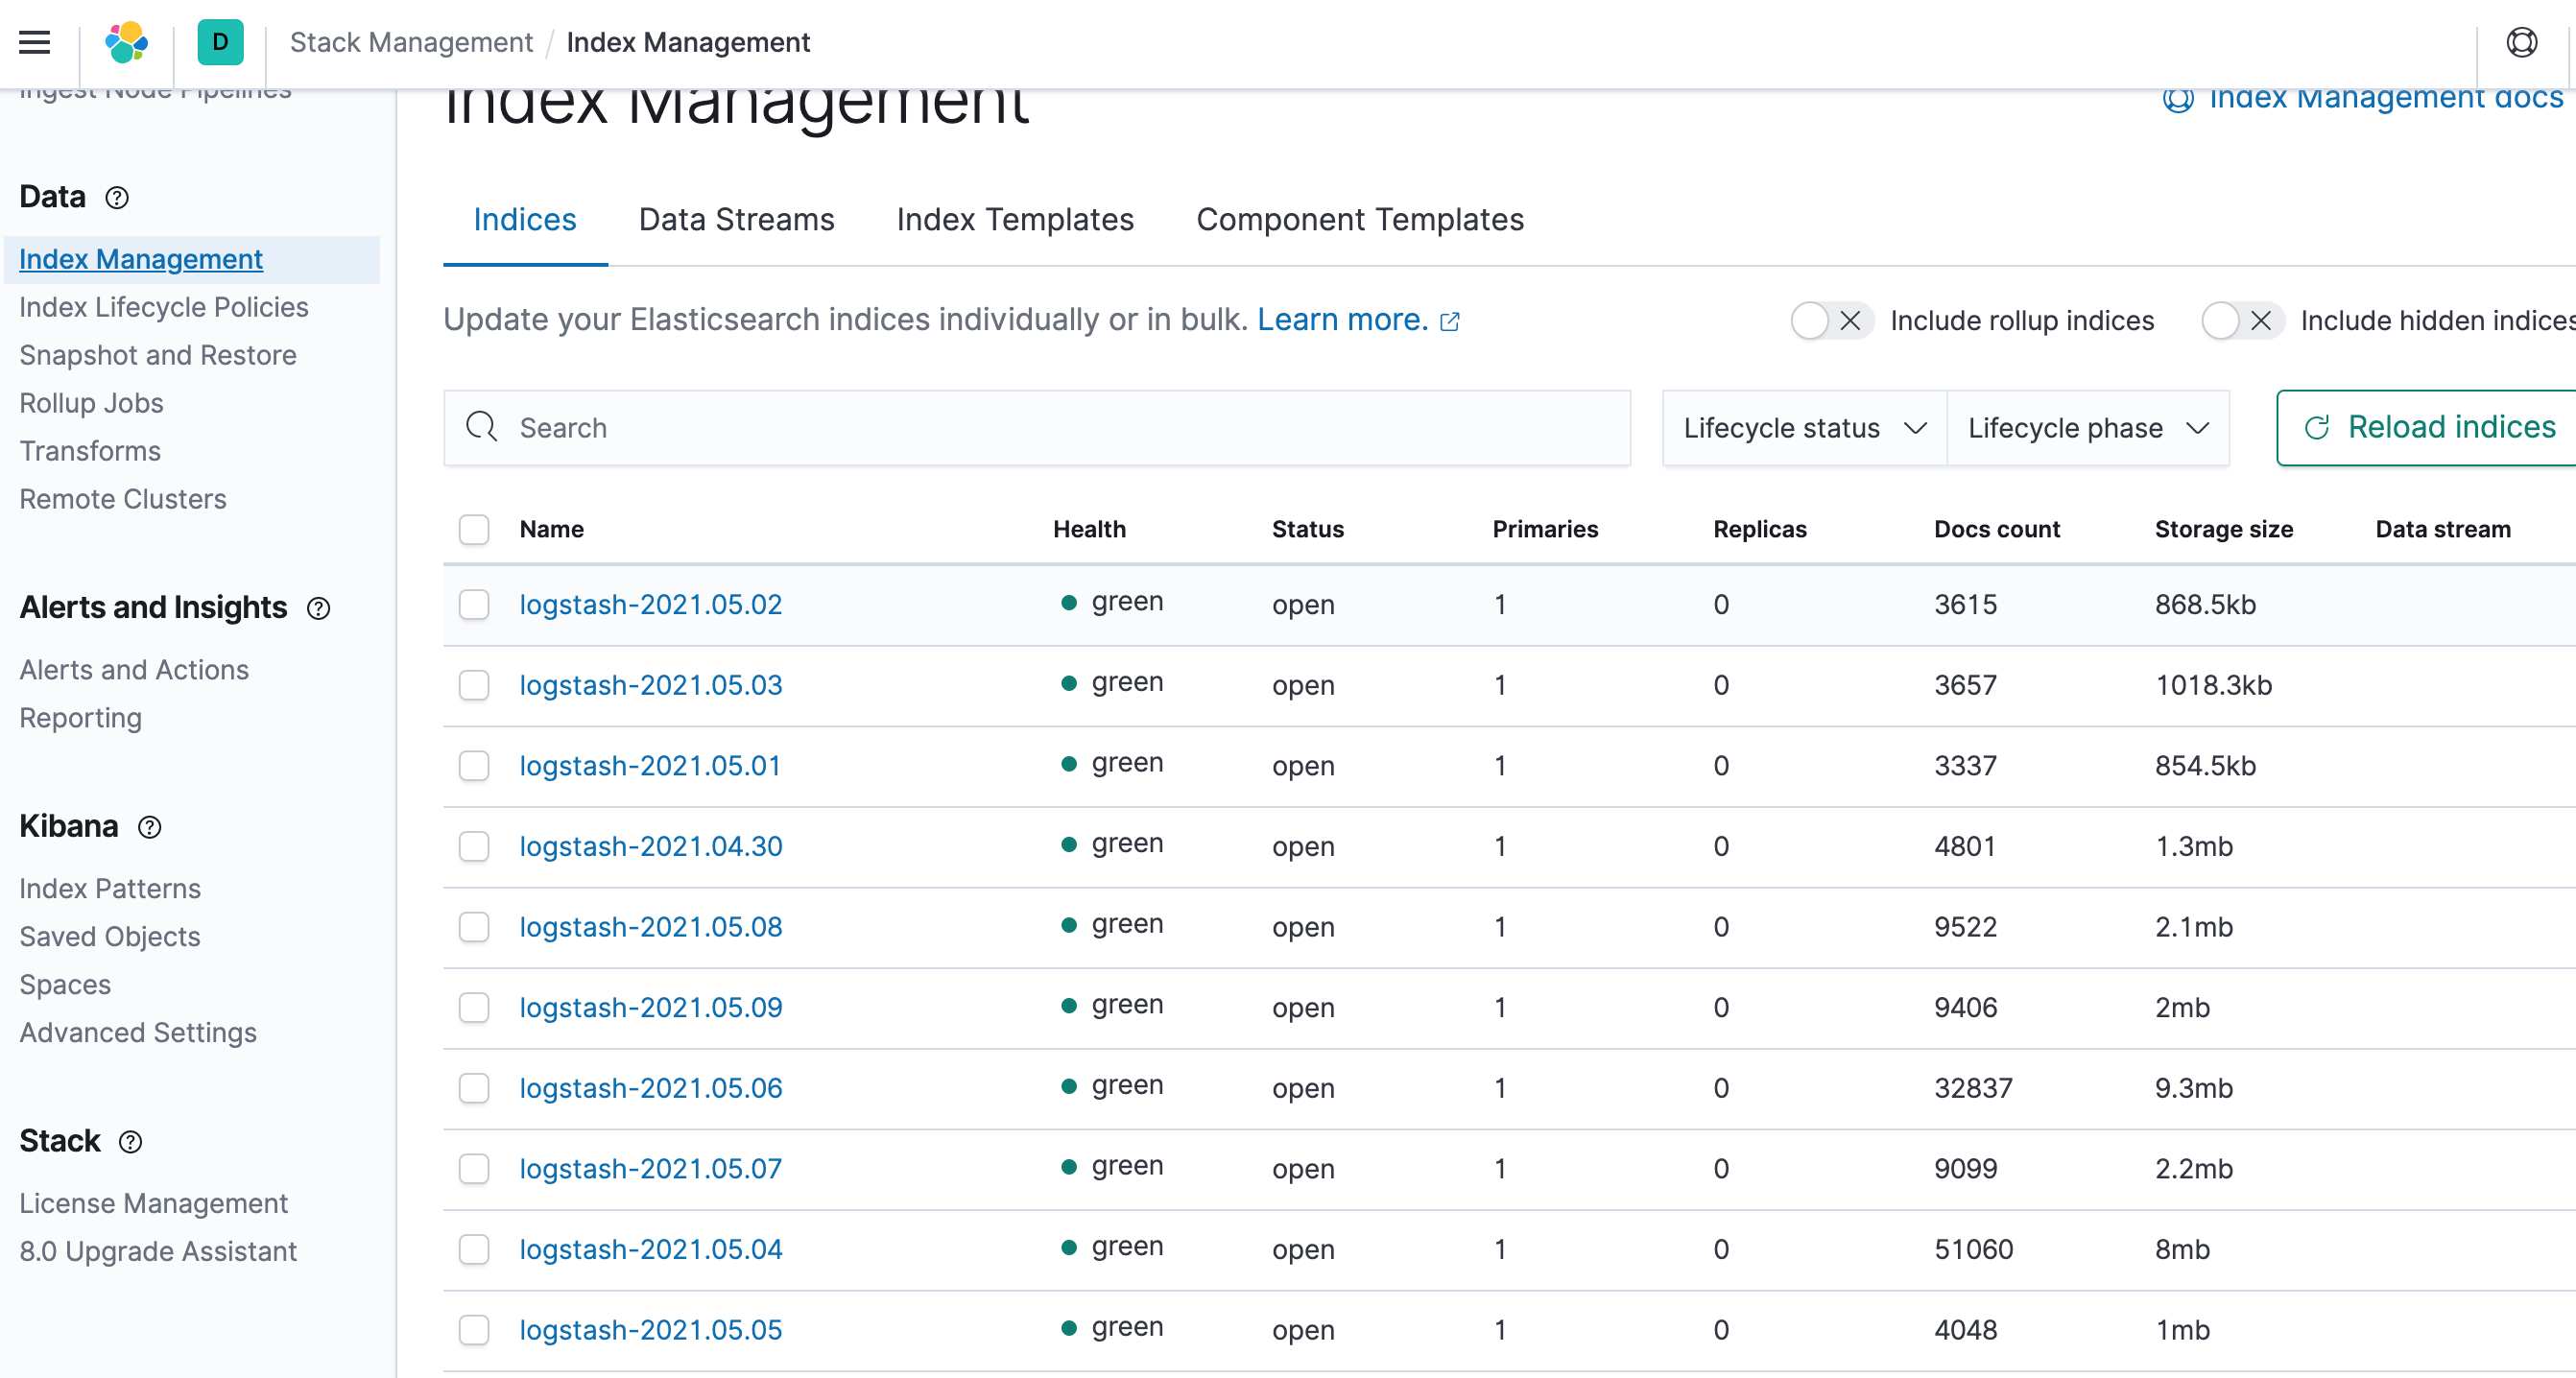Click the Kibana section help icon
This screenshot has width=2576, height=1378.
[149, 827]
